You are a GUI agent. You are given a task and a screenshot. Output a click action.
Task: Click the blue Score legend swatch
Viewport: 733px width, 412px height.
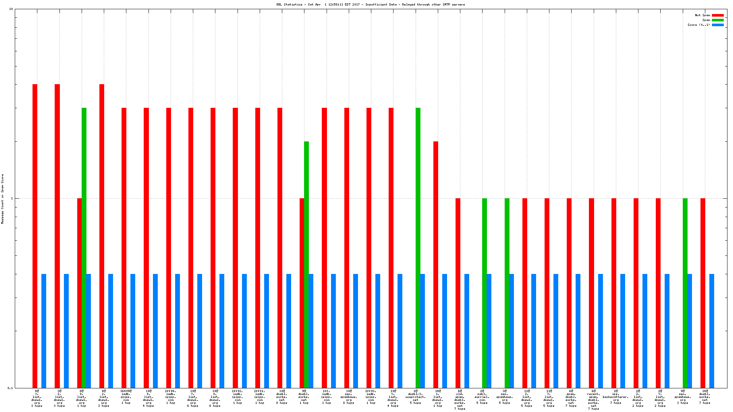point(717,25)
